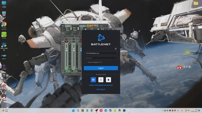The width and height of the screenshot is (202, 113).
Task: Click the blue Log In button
Action: (101, 68)
